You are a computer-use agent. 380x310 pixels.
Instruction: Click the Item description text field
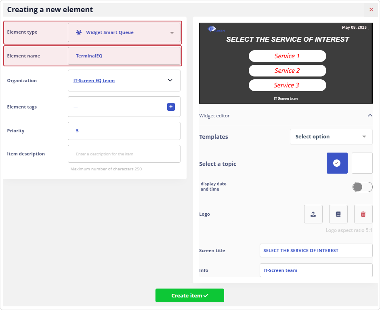(x=124, y=154)
